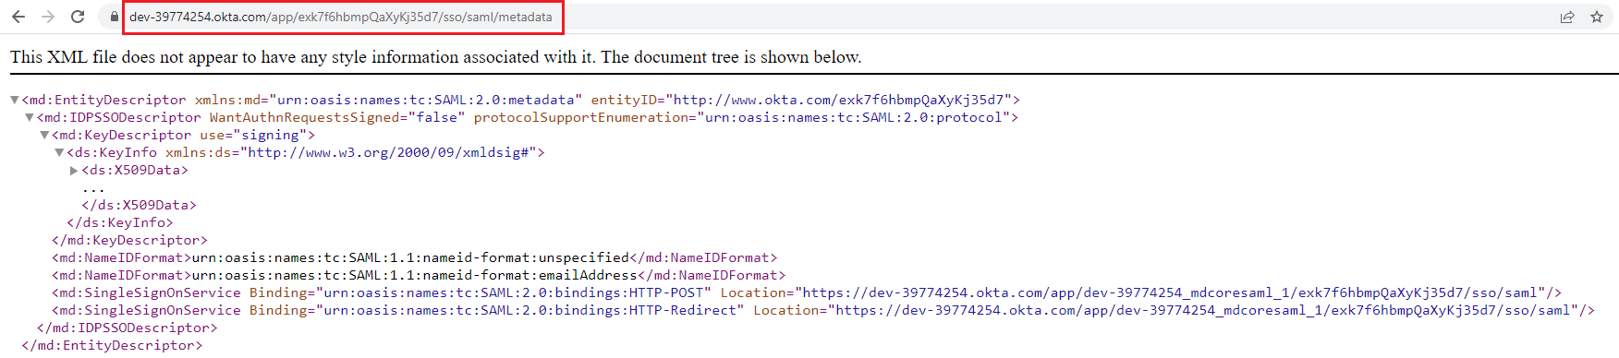Go forward to the next page

48,17
